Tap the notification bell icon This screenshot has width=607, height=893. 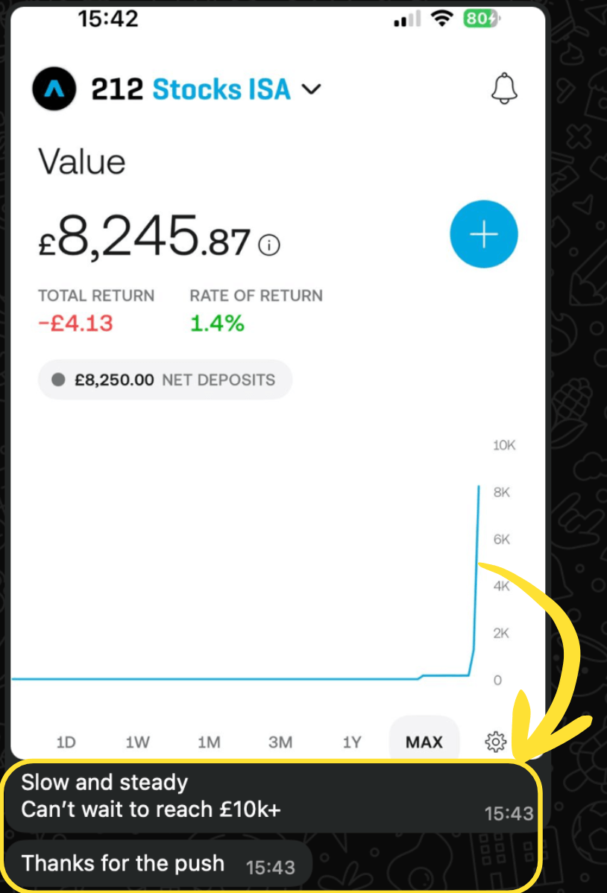click(503, 89)
